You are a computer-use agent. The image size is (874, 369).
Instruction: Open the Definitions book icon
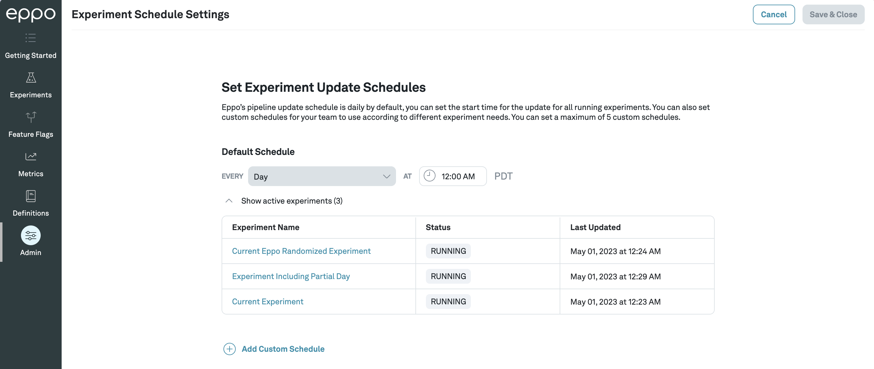point(31,196)
